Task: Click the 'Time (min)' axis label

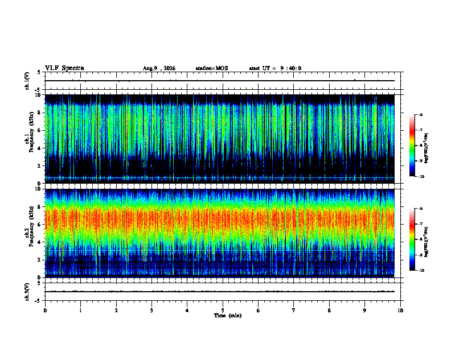Action: point(228,316)
